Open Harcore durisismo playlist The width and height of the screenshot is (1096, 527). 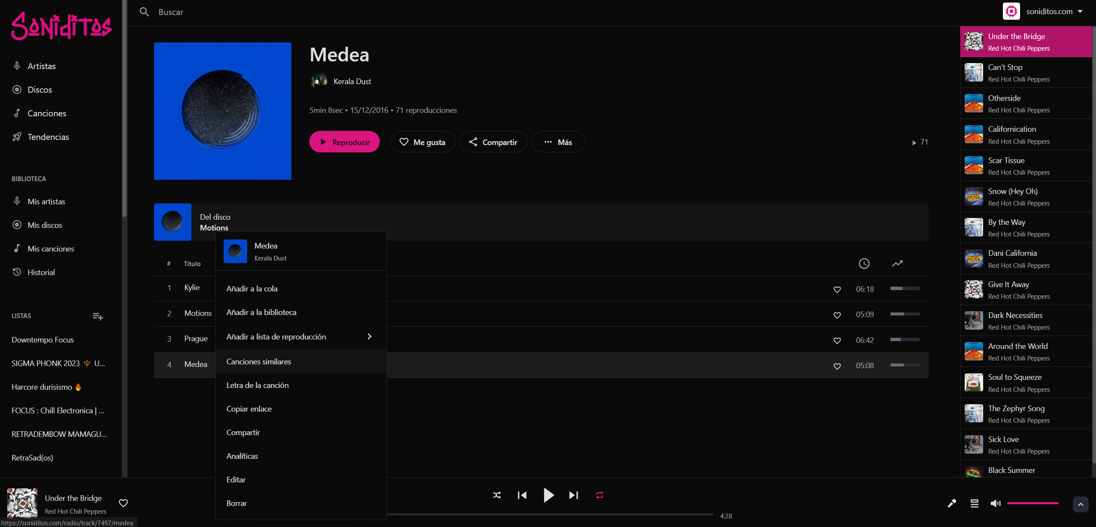point(46,387)
